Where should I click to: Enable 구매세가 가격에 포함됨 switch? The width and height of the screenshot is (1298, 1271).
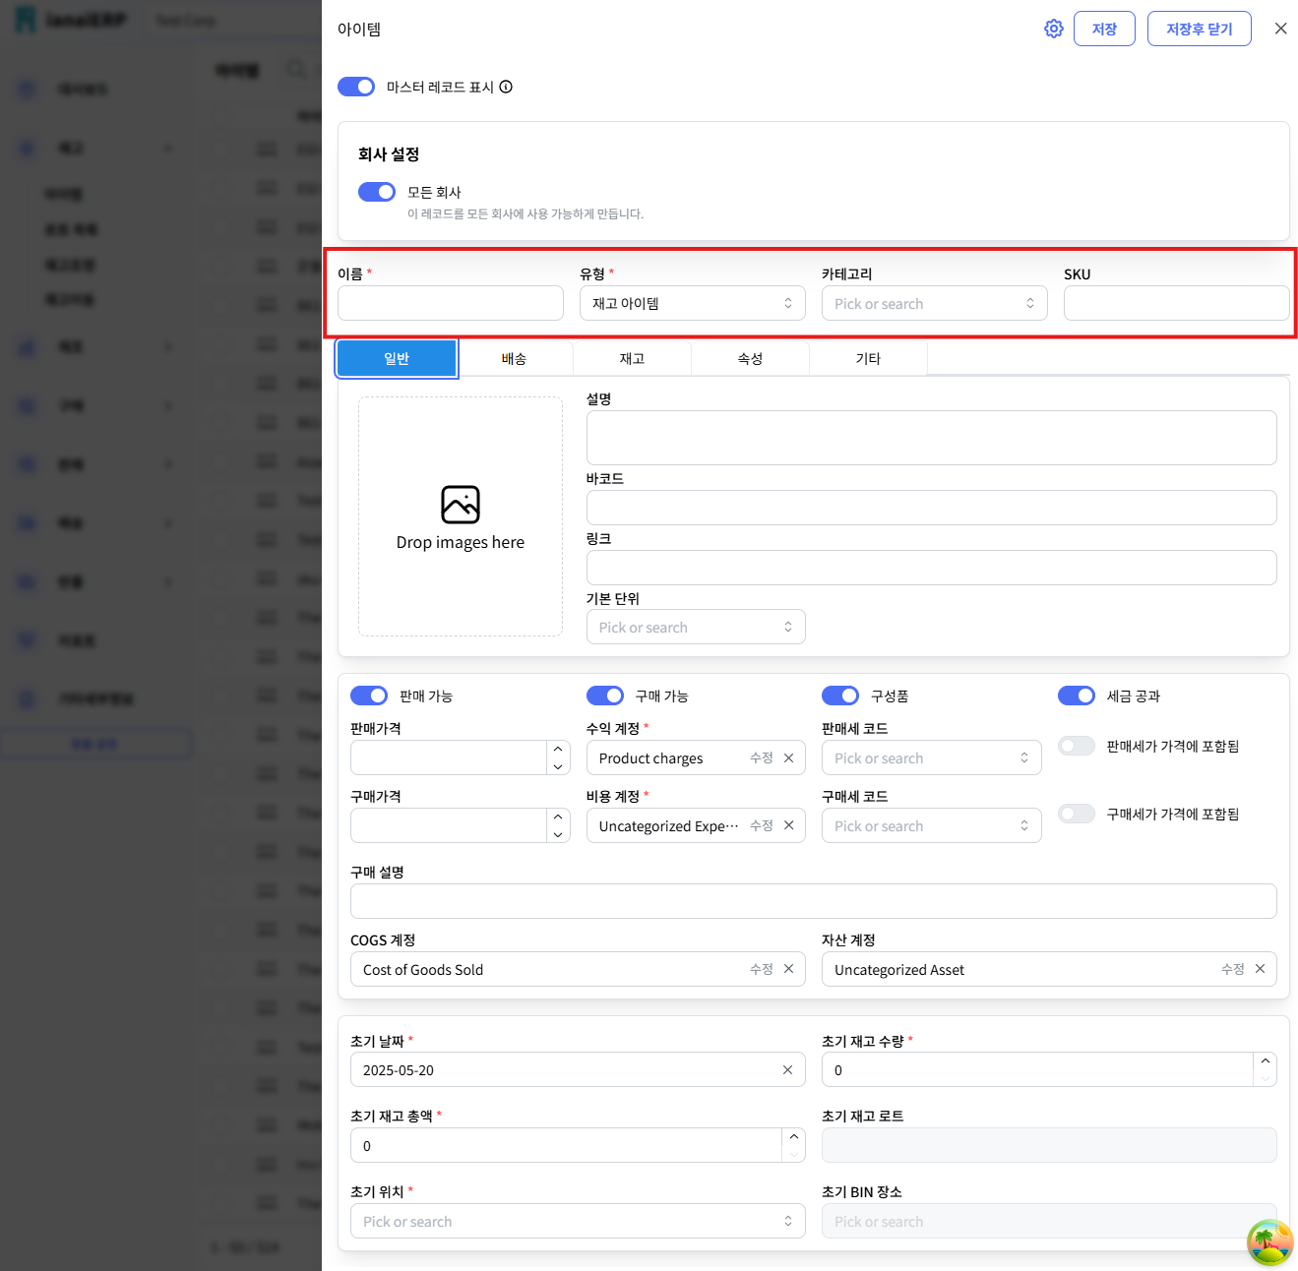(1077, 814)
